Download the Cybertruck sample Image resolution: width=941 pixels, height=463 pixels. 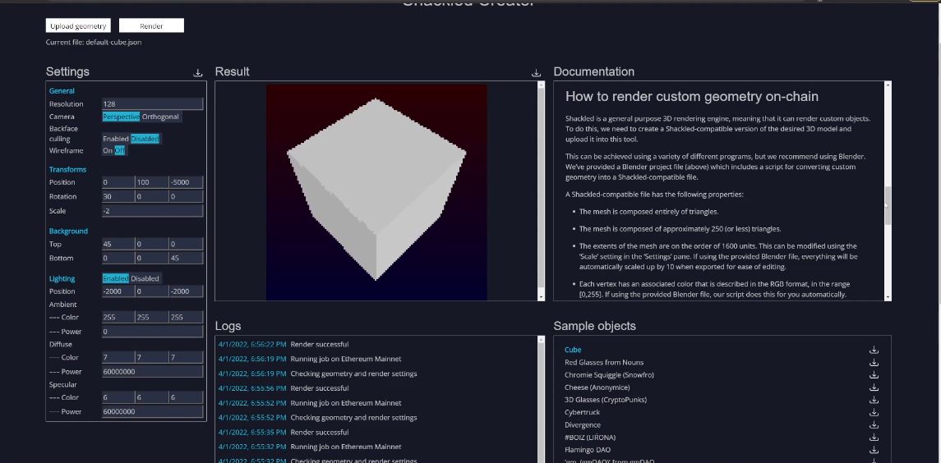tap(874, 412)
